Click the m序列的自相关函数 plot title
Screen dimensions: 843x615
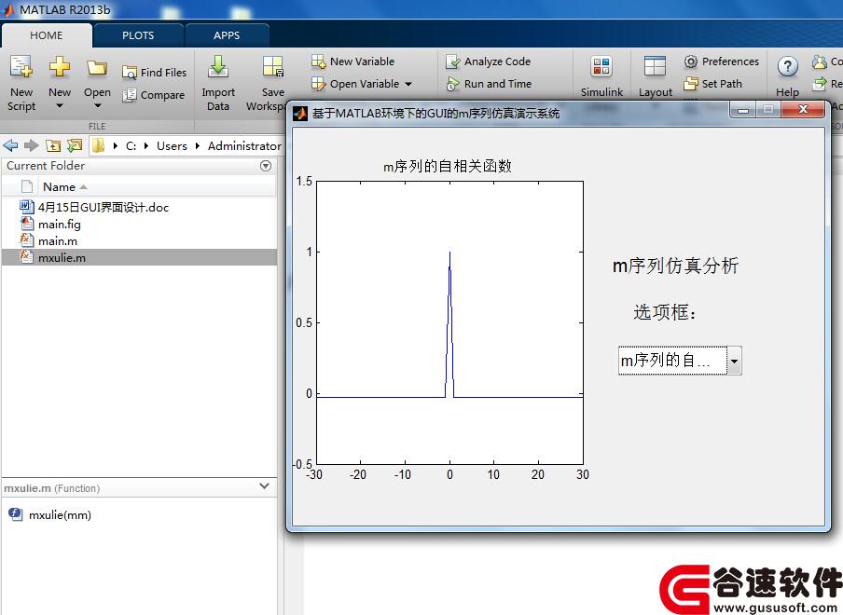448,167
